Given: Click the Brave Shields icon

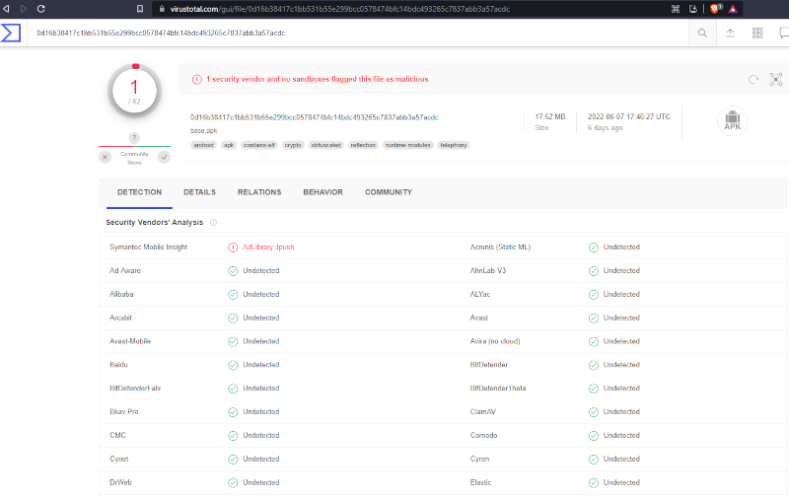Looking at the screenshot, I should point(716,8).
